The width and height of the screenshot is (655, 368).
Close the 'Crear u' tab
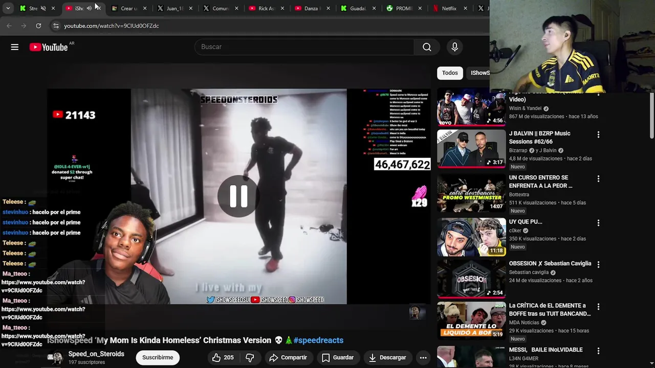click(x=145, y=8)
